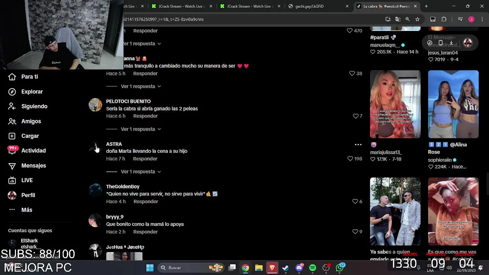The height and width of the screenshot is (275, 489).
Task: Open the two-men video thumbnail
Action: pyautogui.click(x=395, y=211)
